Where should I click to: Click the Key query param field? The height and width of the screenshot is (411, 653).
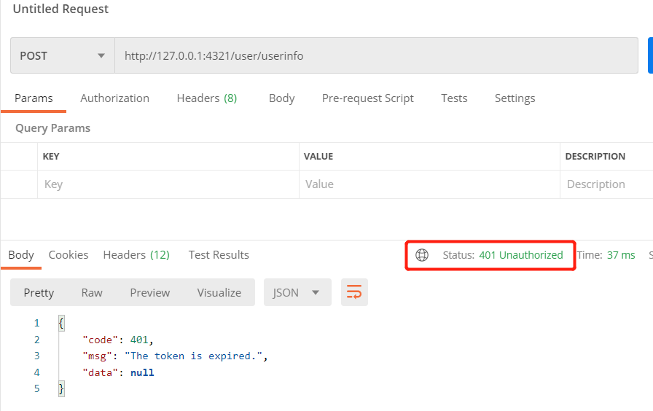[168, 184]
